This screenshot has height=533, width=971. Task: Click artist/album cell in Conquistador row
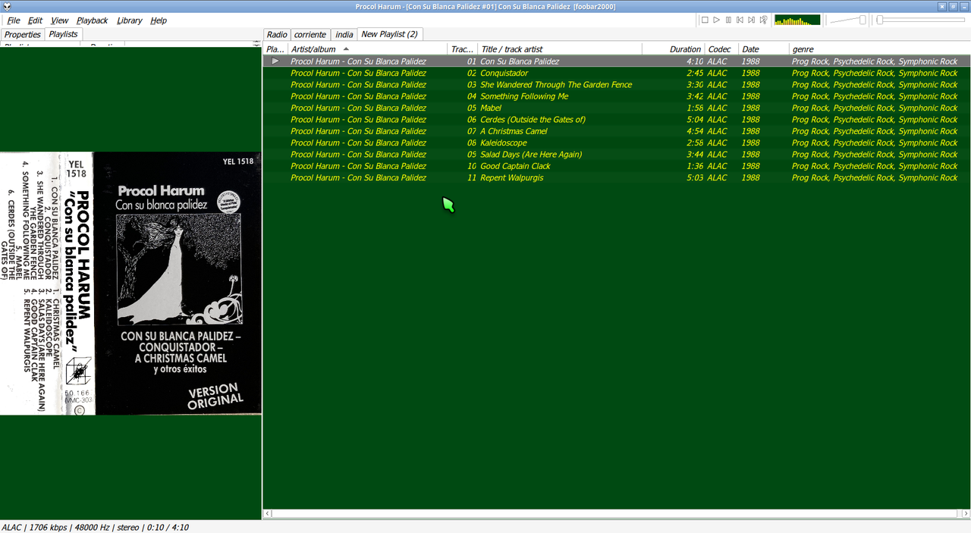[x=358, y=74]
